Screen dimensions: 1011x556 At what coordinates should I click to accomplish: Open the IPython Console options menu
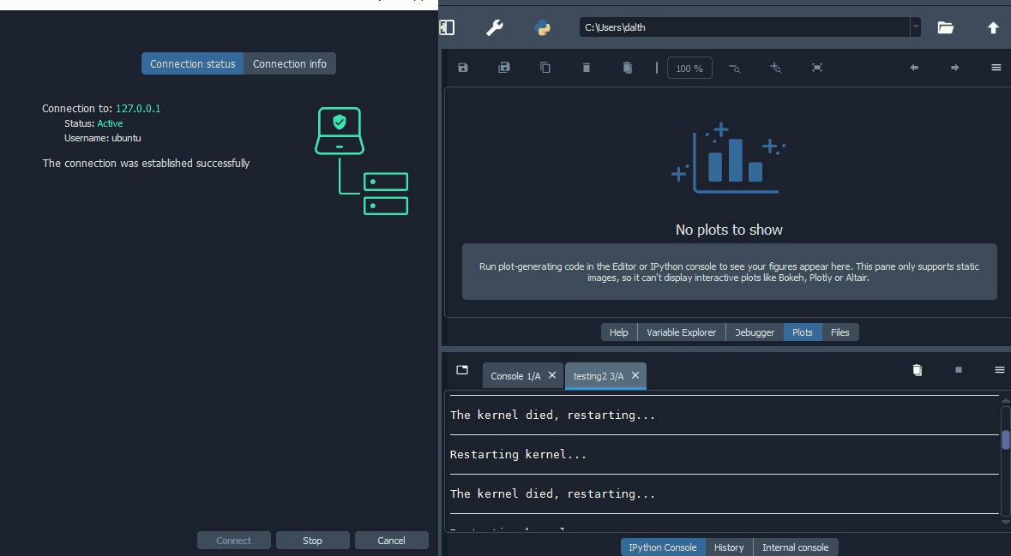tap(999, 370)
